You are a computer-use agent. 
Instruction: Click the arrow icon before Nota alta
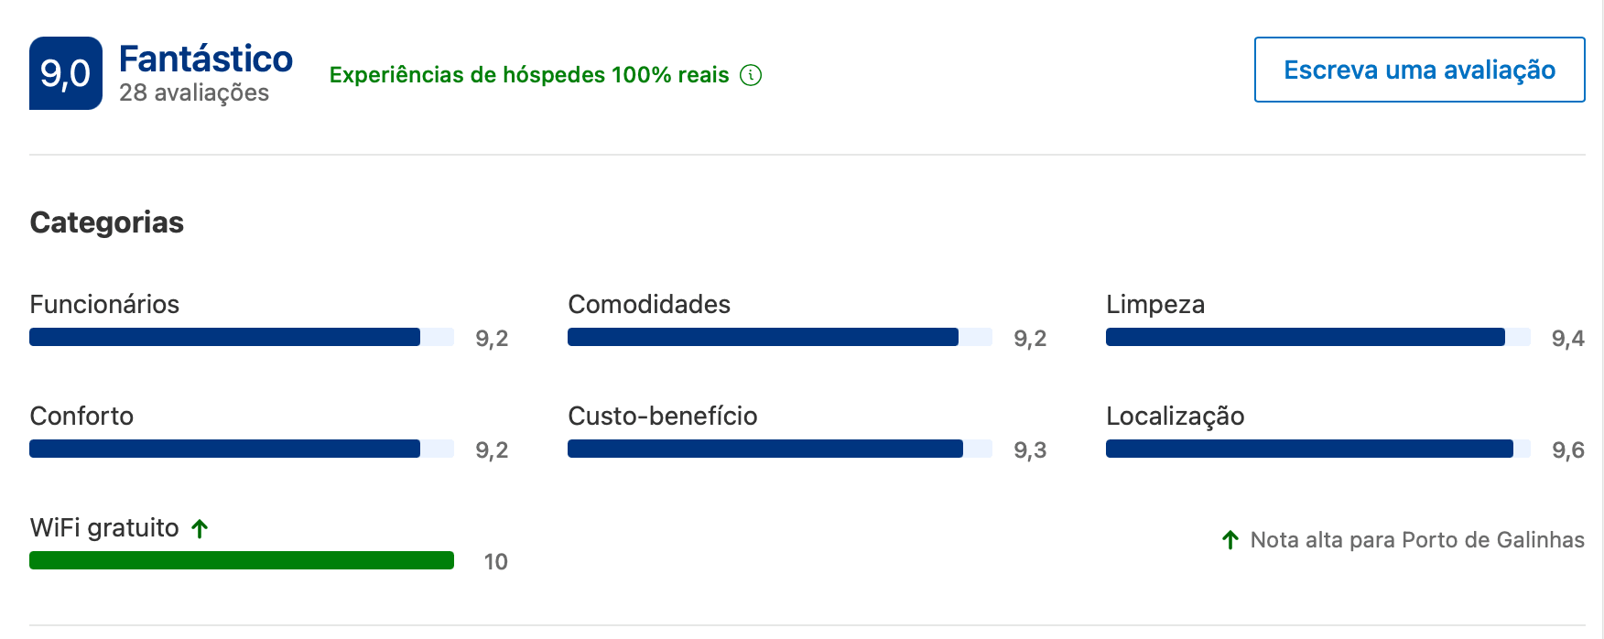click(x=1230, y=540)
